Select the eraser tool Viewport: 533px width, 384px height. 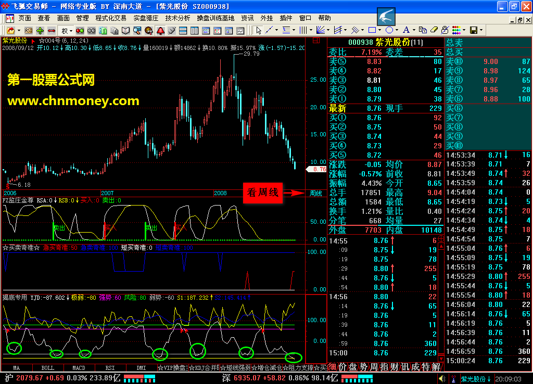tap(434, 30)
